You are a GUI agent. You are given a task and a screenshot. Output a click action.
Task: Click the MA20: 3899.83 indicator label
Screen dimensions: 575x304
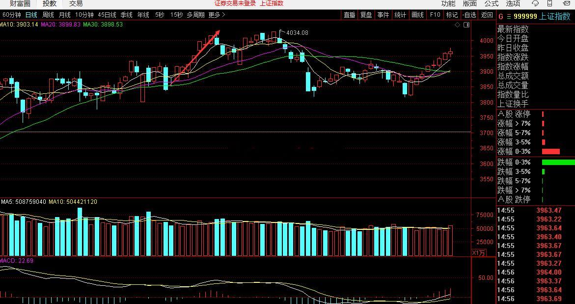pyautogui.click(x=60, y=25)
